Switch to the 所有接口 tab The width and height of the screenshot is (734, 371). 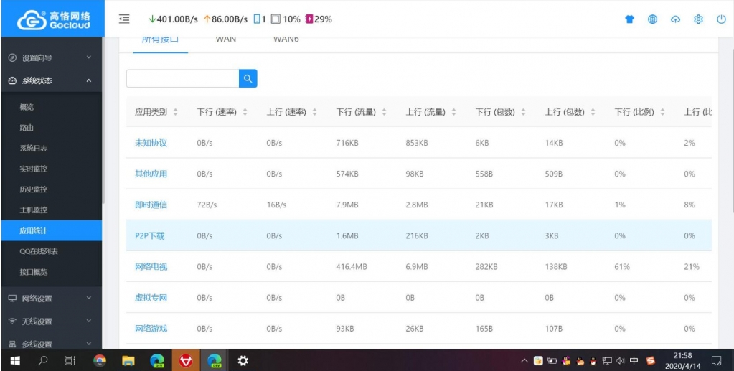[160, 41]
